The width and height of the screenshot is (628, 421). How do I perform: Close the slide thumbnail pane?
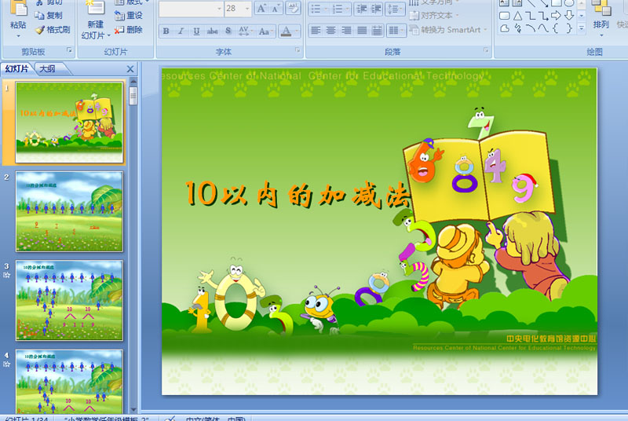click(130, 69)
